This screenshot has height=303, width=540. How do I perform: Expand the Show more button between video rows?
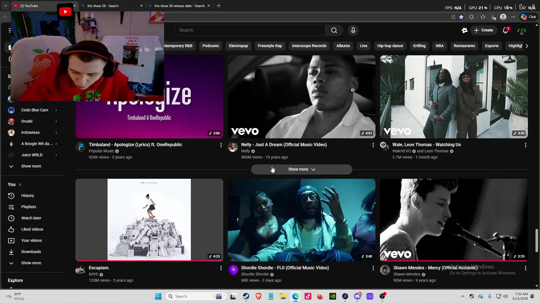click(302, 169)
